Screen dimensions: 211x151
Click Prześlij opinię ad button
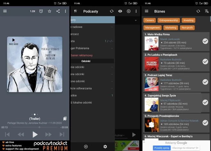pos(162,148)
